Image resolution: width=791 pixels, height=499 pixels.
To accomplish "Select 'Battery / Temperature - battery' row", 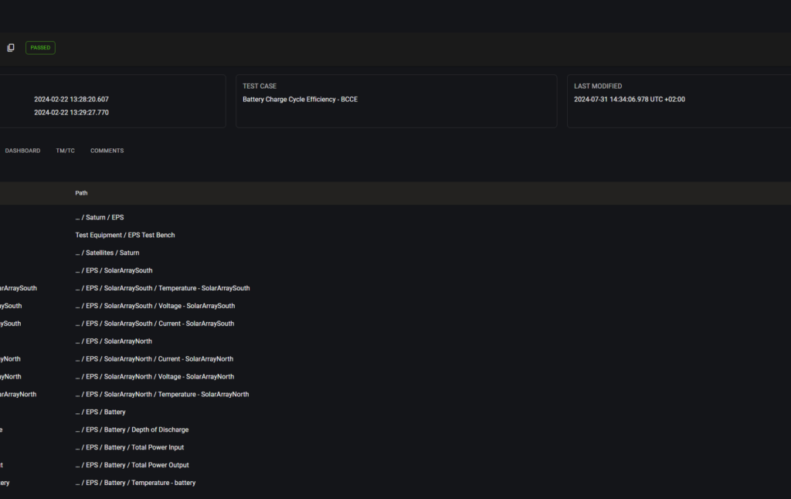I will (395, 482).
